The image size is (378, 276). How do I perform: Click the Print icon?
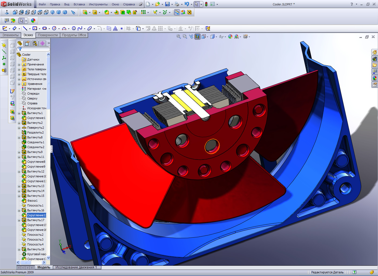coord(177,4)
